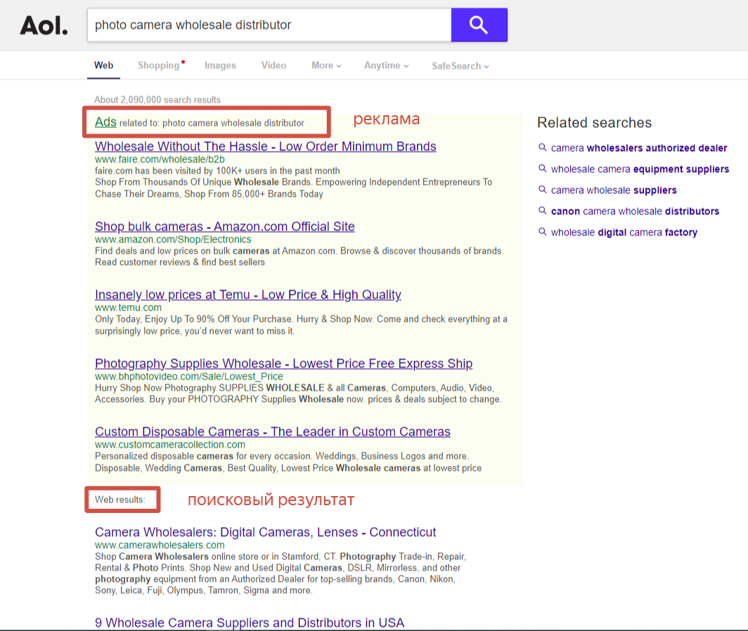This screenshot has width=748, height=631.
Task: Click magnifier icon beside wholesale camera equipment suppliers
Action: (543, 169)
